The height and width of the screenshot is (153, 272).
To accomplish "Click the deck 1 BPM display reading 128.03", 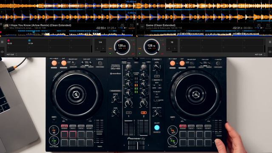I will pyautogui.click(x=122, y=45).
